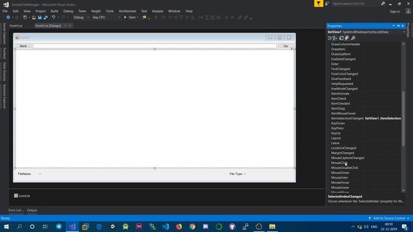The height and width of the screenshot is (232, 413).
Task: Click the Find in Files toolbar icon
Action: coord(144,17)
